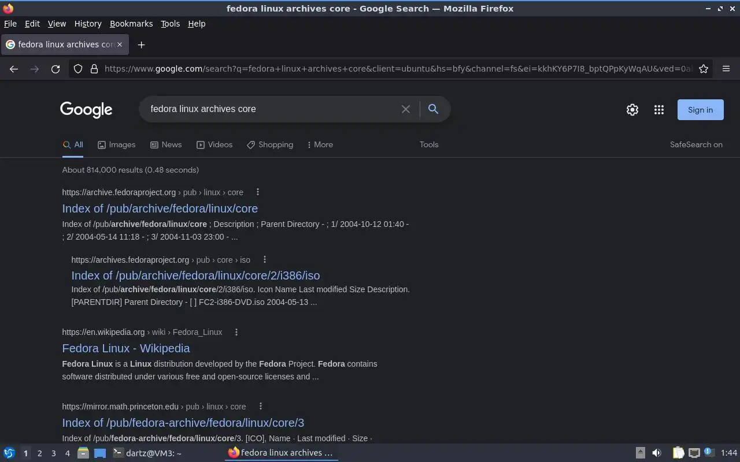Open options for archives.fedoraproject.org iso result
Image resolution: width=740 pixels, height=462 pixels.
(x=265, y=260)
